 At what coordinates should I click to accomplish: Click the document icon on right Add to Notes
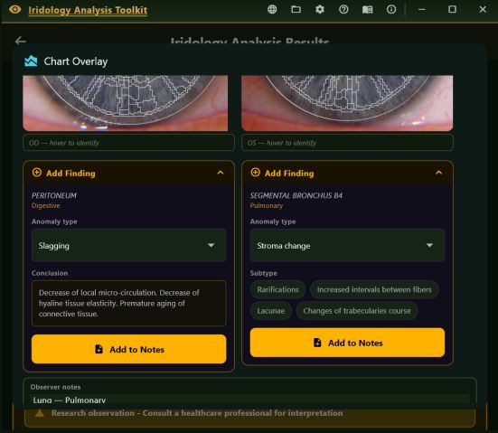click(x=317, y=343)
